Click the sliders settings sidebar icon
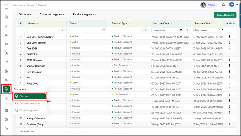 tap(6, 44)
